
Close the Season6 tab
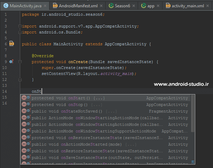[134, 6]
